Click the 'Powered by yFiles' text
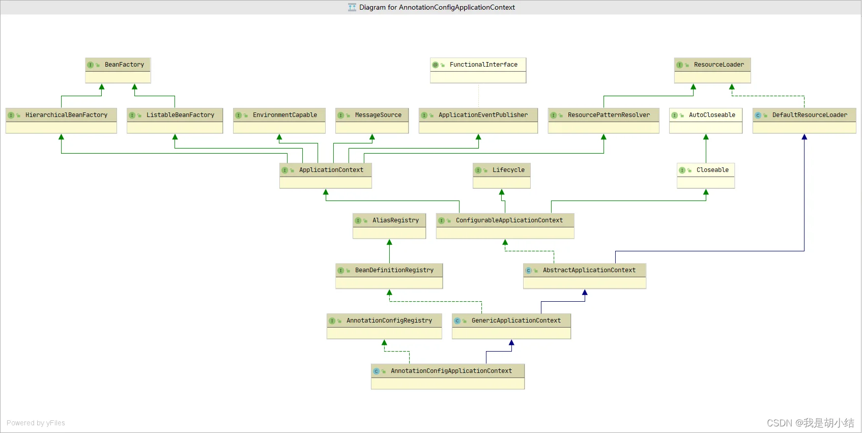This screenshot has height=433, width=862. coord(36,423)
